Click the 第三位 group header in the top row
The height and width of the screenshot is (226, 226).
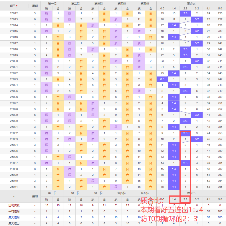[98, 4]
